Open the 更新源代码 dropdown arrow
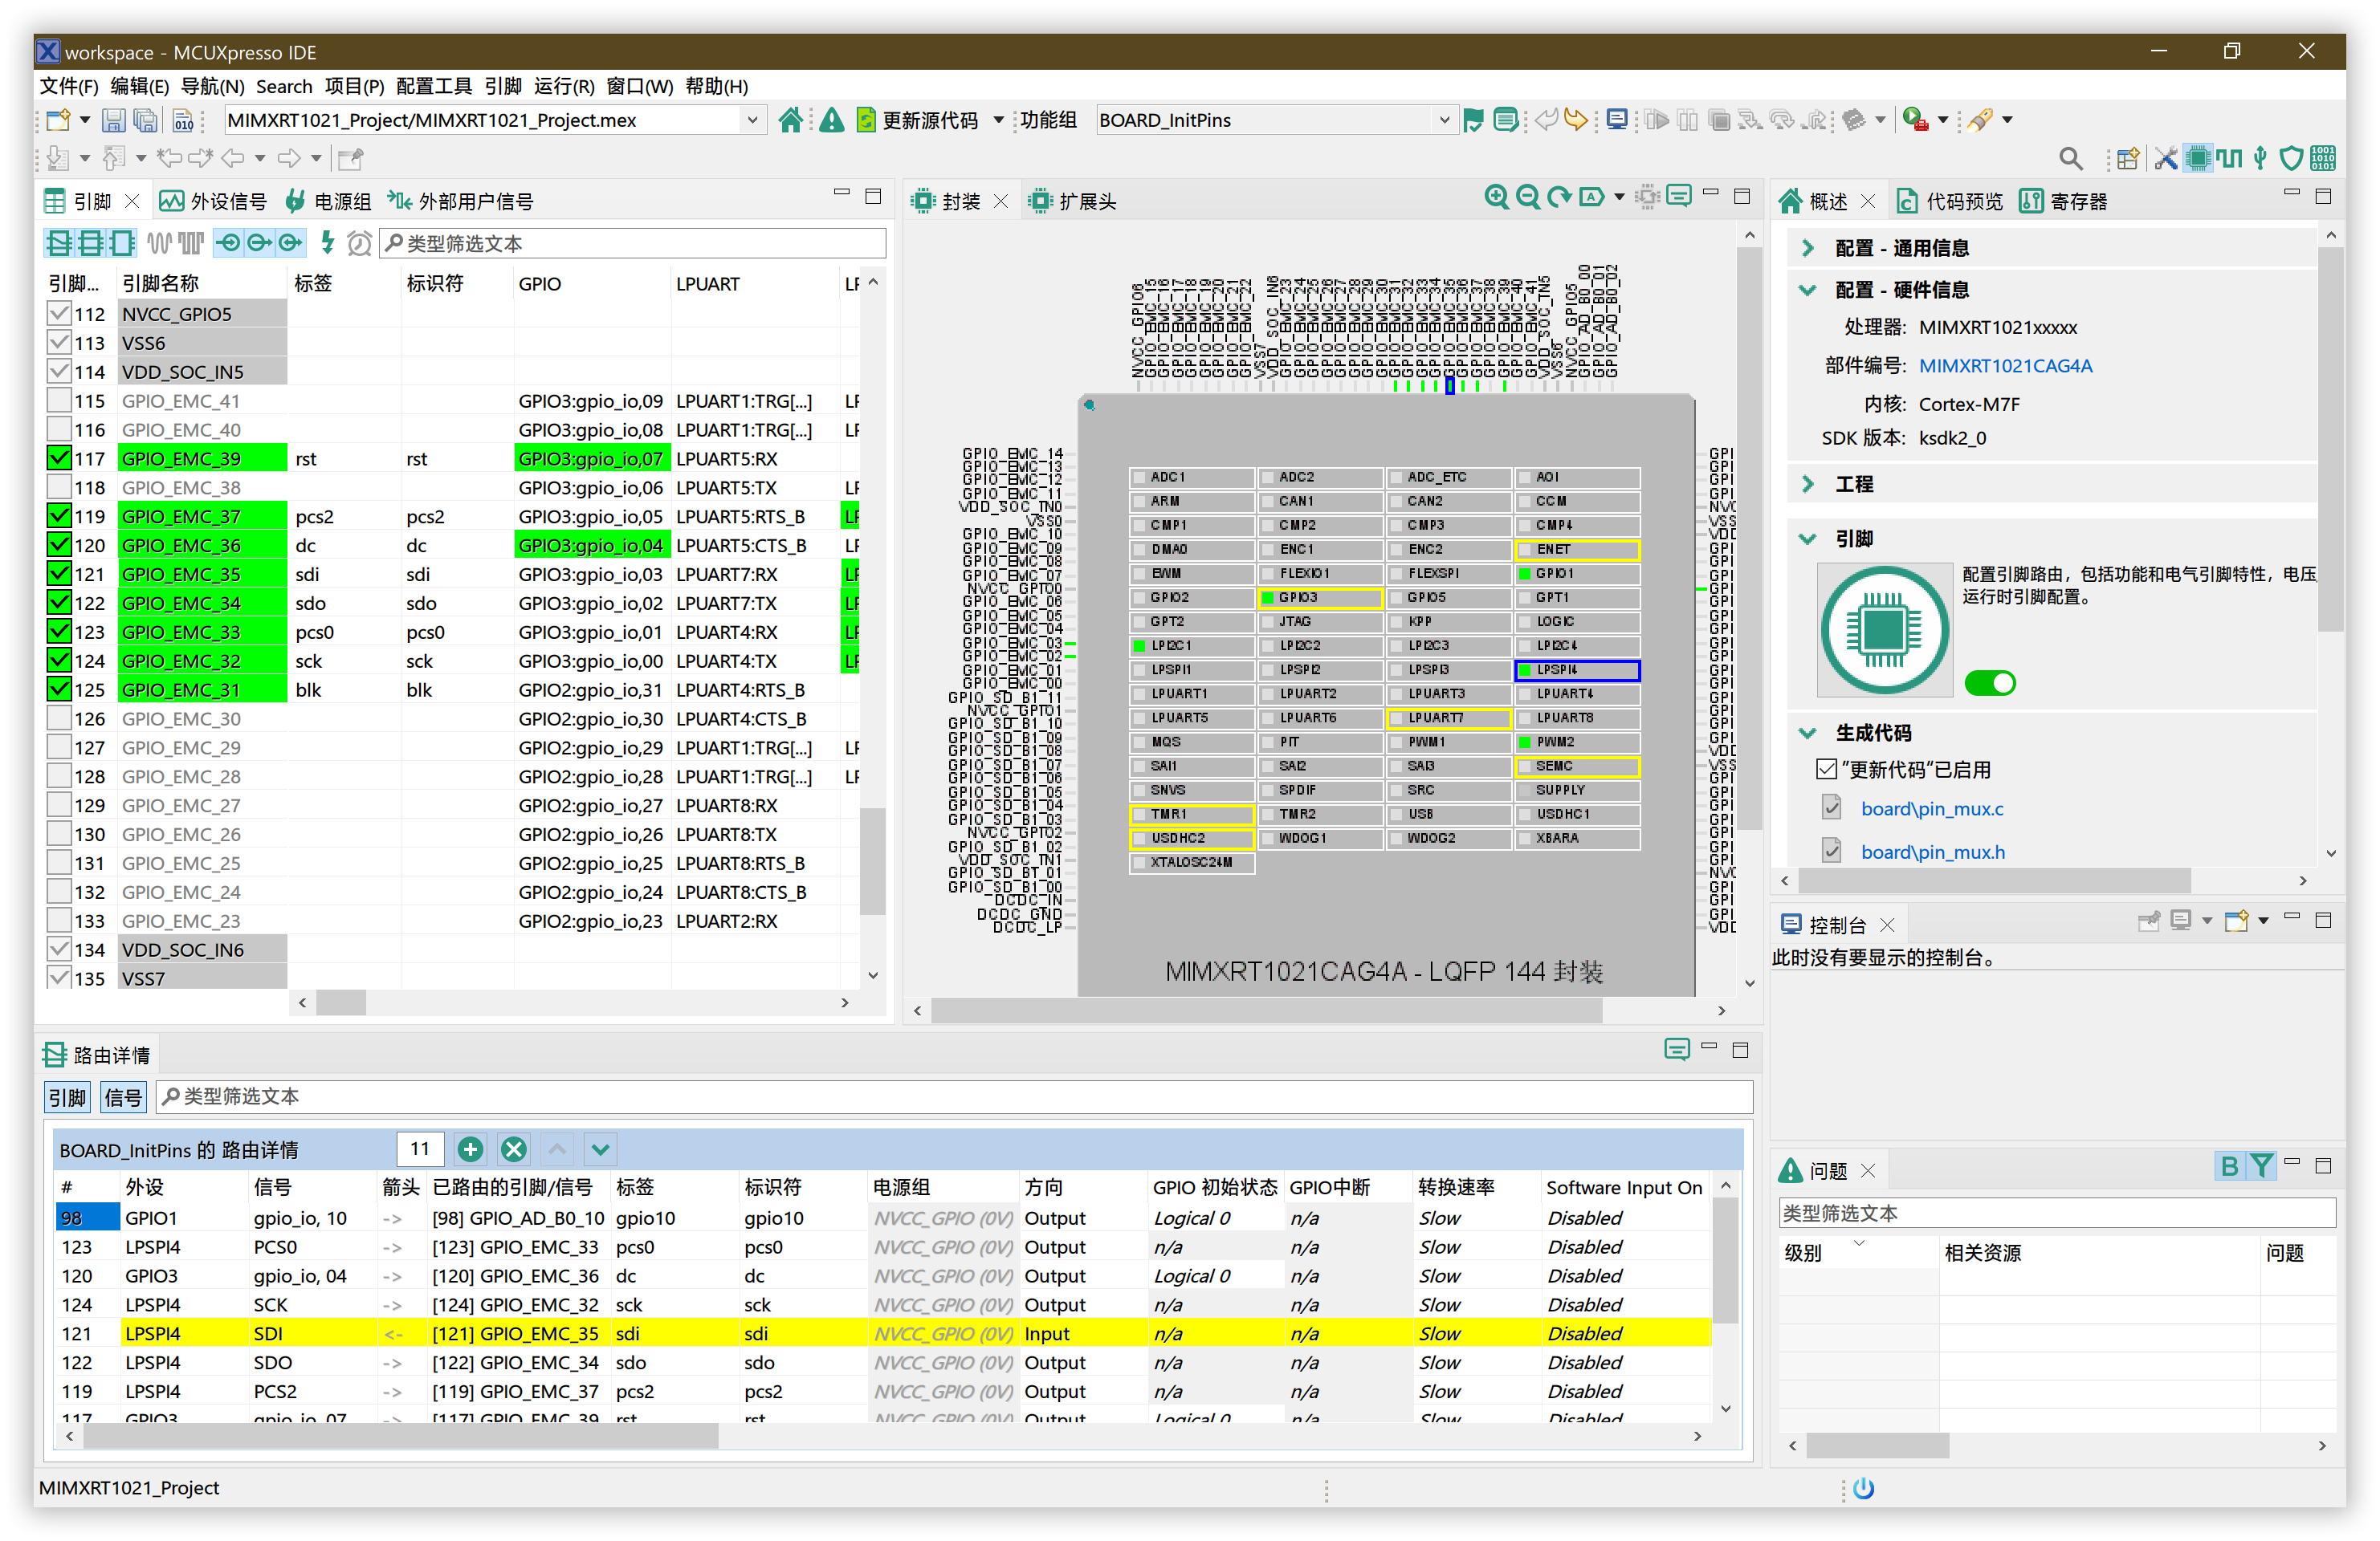The image size is (2380, 1541). coord(998,120)
